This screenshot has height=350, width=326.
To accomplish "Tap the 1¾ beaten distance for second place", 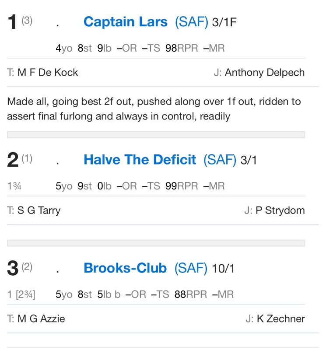I will point(14,186).
